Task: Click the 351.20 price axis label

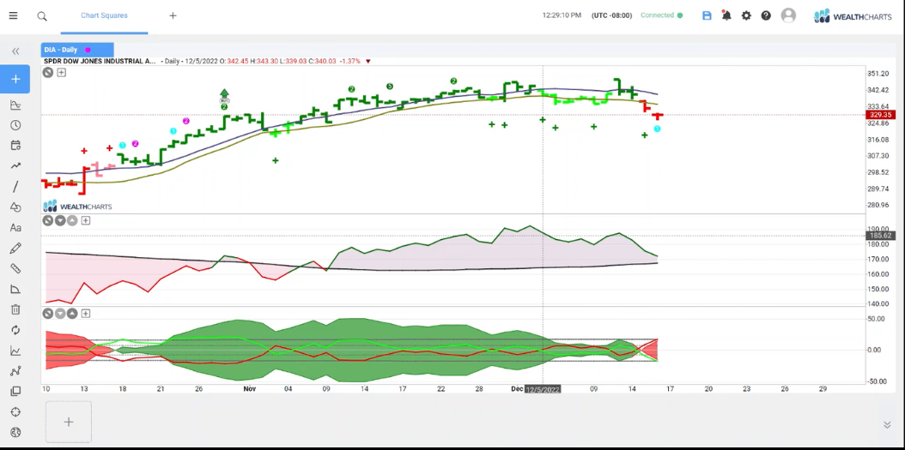Action: 878,74
